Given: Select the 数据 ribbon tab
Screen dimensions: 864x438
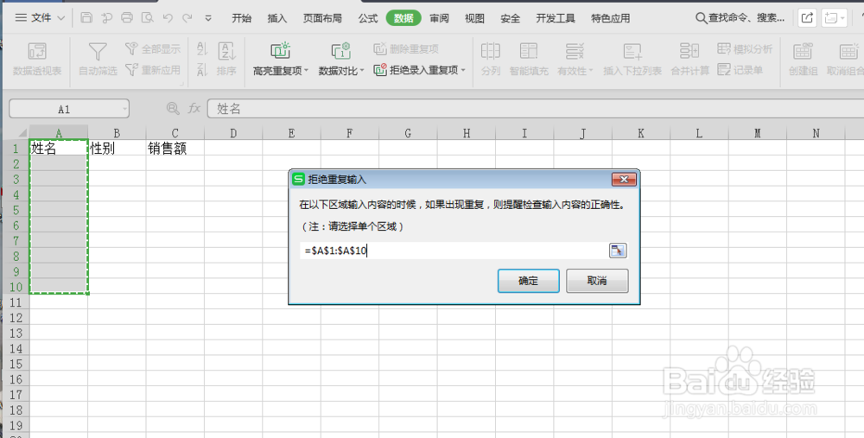Looking at the screenshot, I should click(x=403, y=18).
